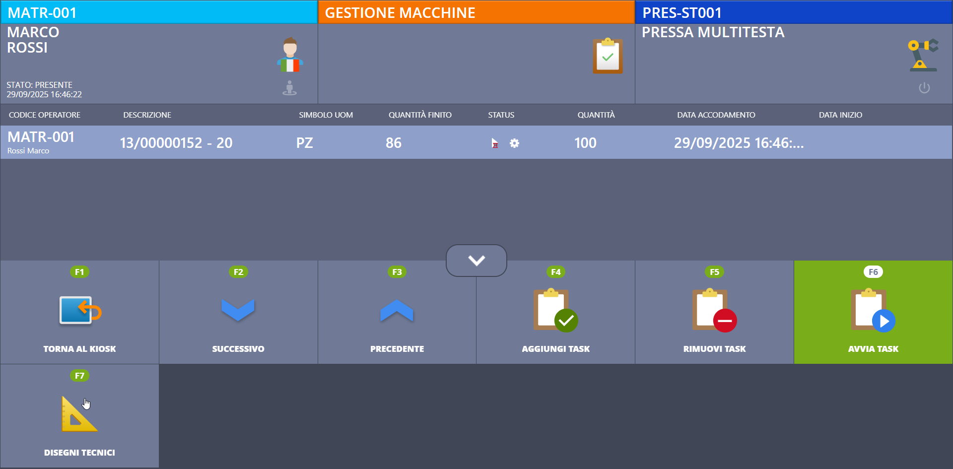Click the robotic arm machine icon
This screenshot has height=469, width=953.
923,55
